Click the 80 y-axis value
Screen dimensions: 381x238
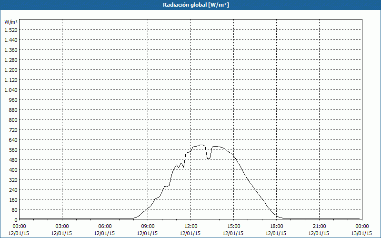pos(15,210)
